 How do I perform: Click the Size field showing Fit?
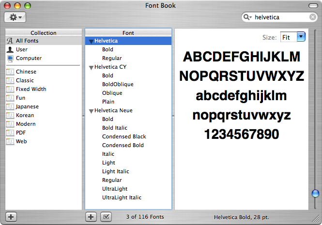coord(289,37)
